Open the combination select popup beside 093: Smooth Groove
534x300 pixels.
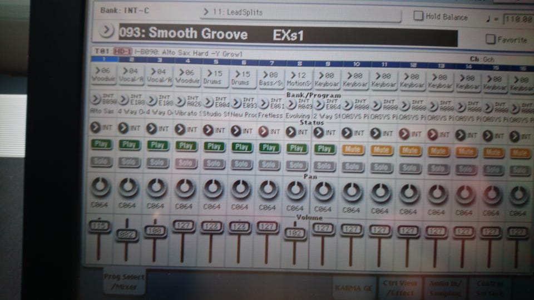106,31
